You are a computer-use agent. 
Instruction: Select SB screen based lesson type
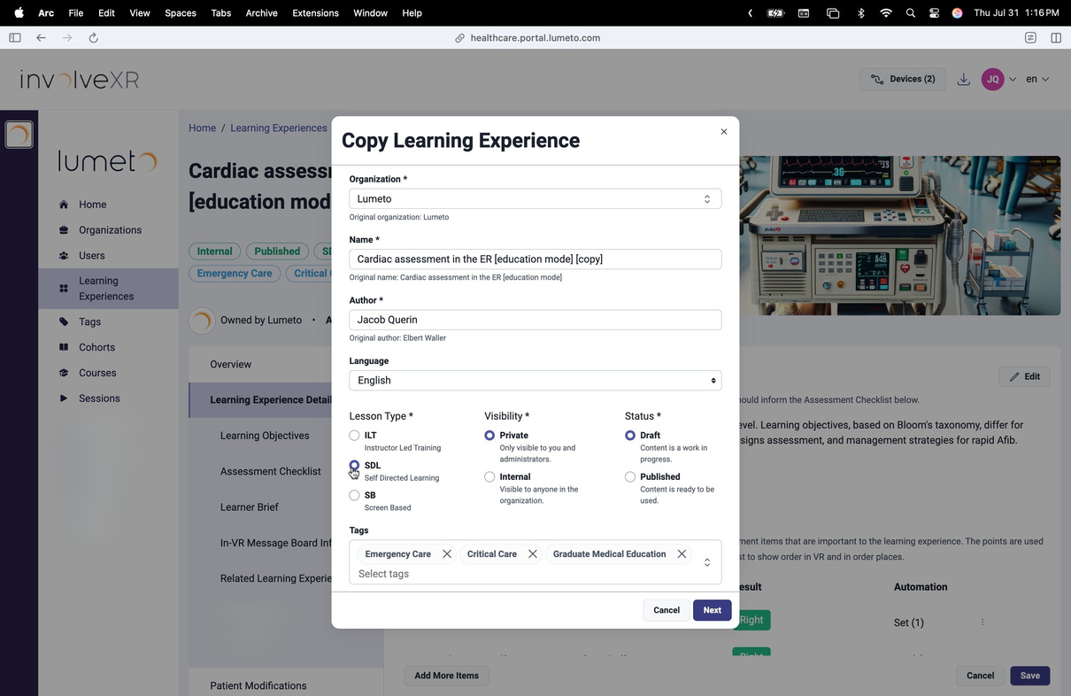click(x=354, y=496)
